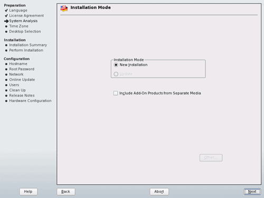Select Desktop Selection in the sidebar

25,32
